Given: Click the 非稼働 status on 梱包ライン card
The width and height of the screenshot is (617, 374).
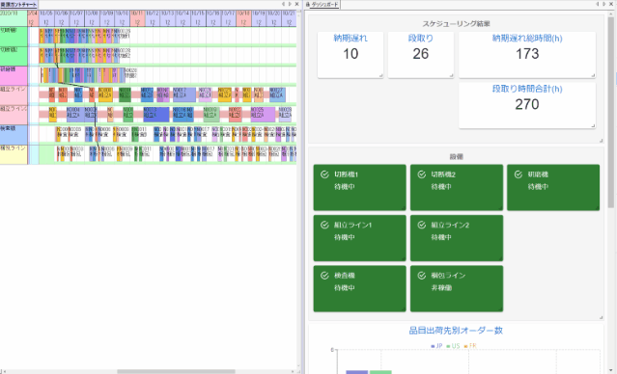Looking at the screenshot, I should click(441, 288).
